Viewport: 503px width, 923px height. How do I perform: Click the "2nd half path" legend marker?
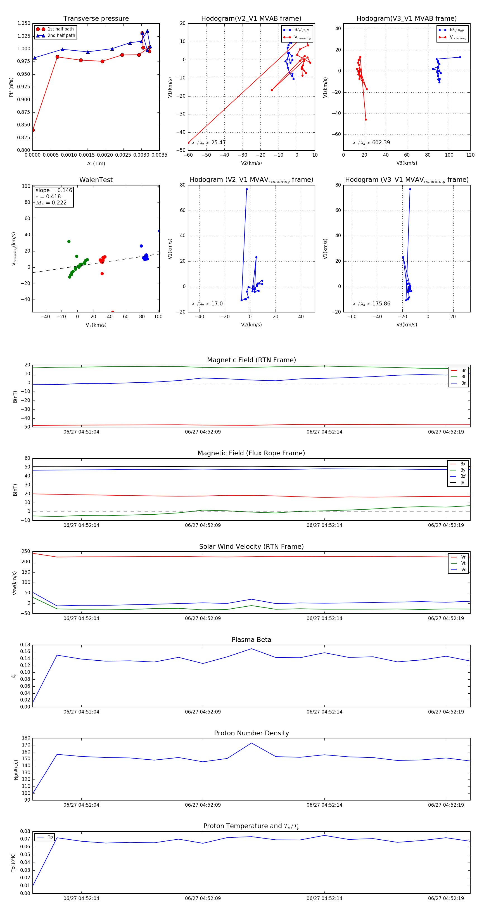(41, 36)
